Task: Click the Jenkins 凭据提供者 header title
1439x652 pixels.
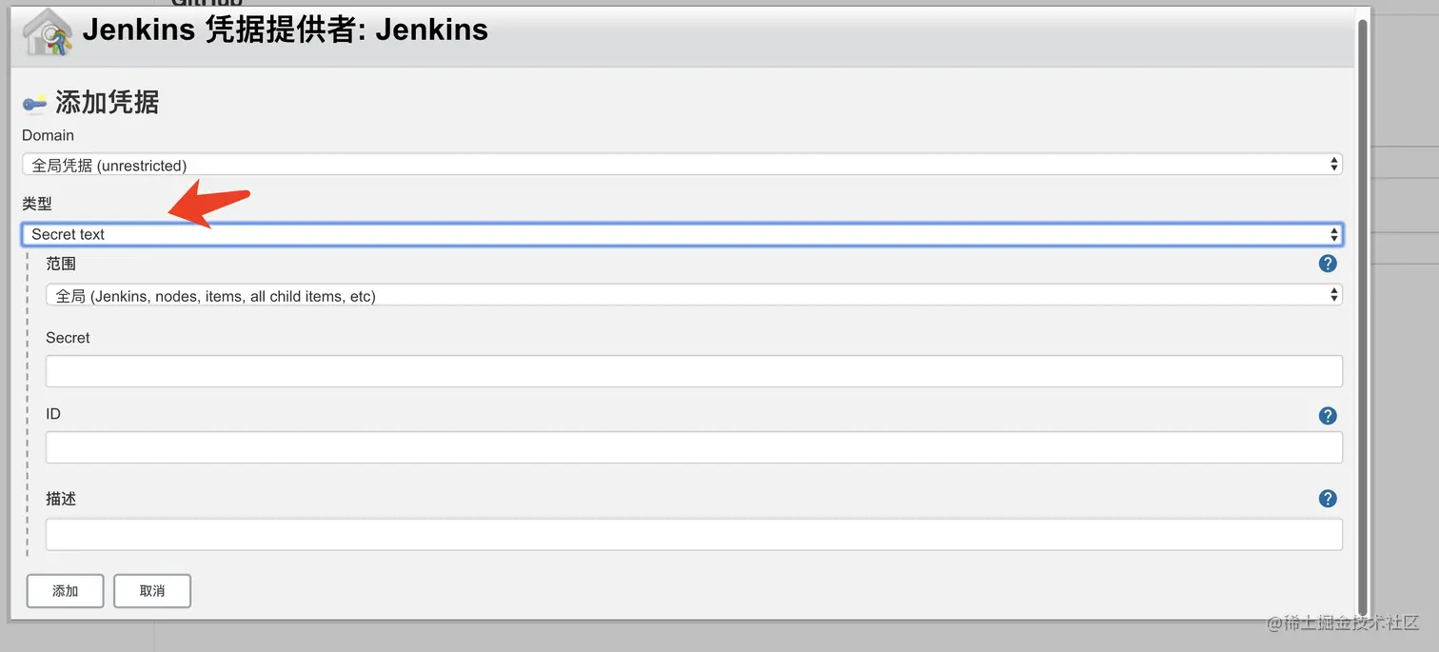Action: click(x=286, y=30)
